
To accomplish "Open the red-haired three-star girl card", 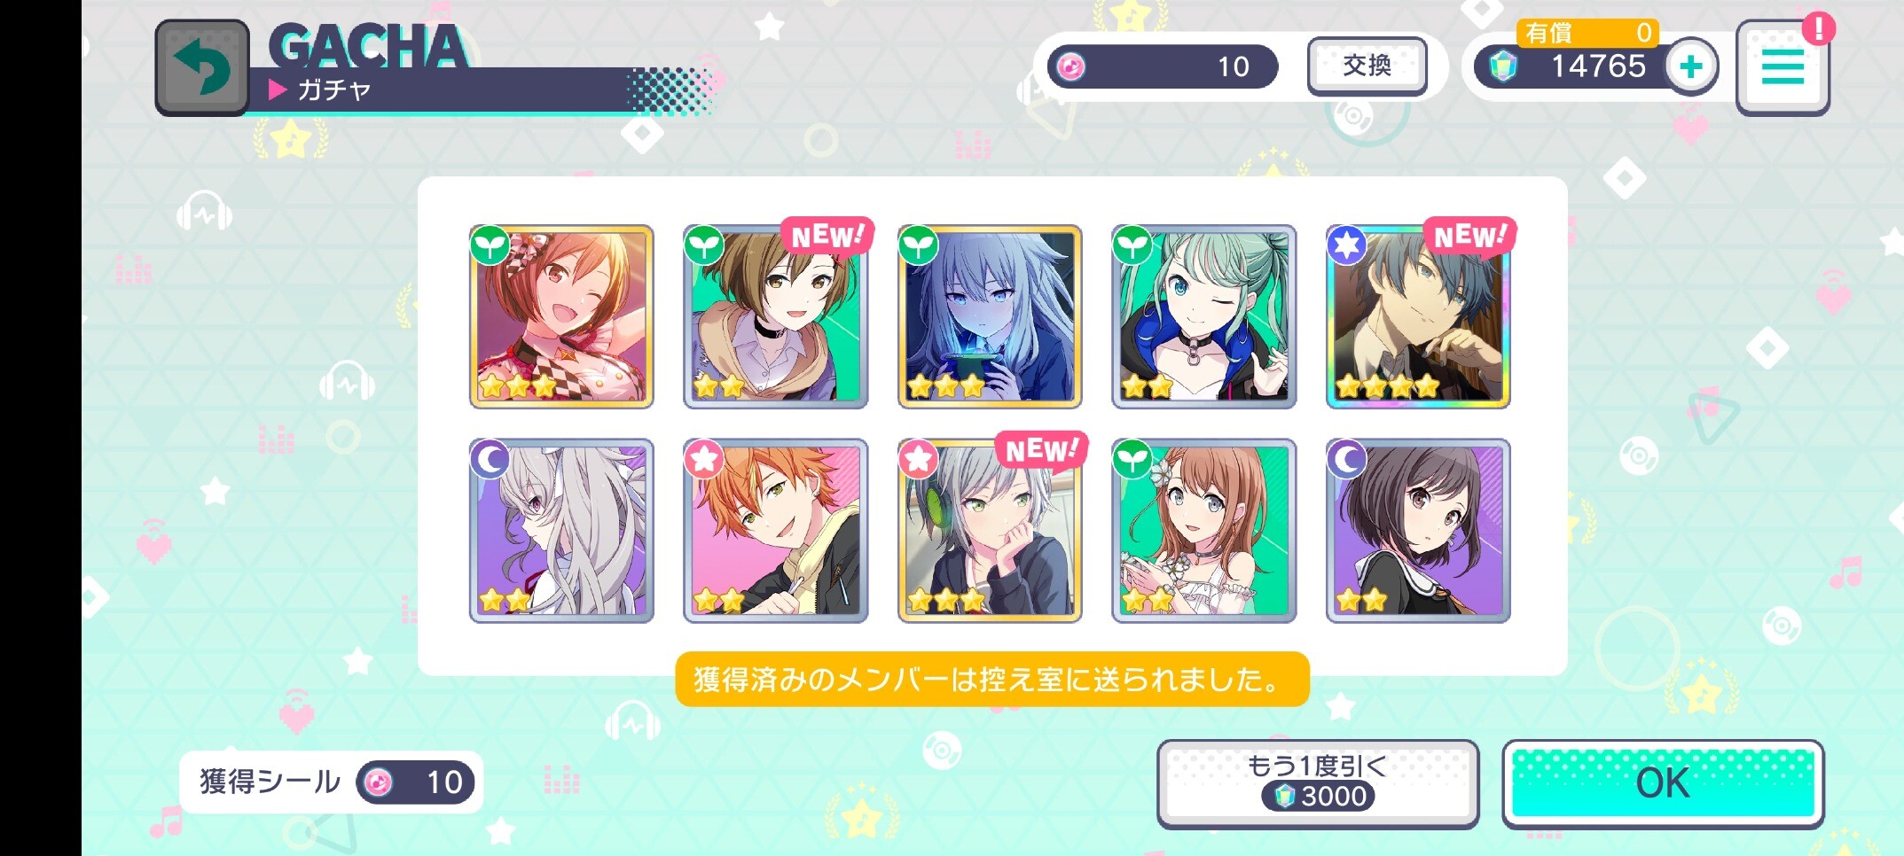I will (561, 316).
